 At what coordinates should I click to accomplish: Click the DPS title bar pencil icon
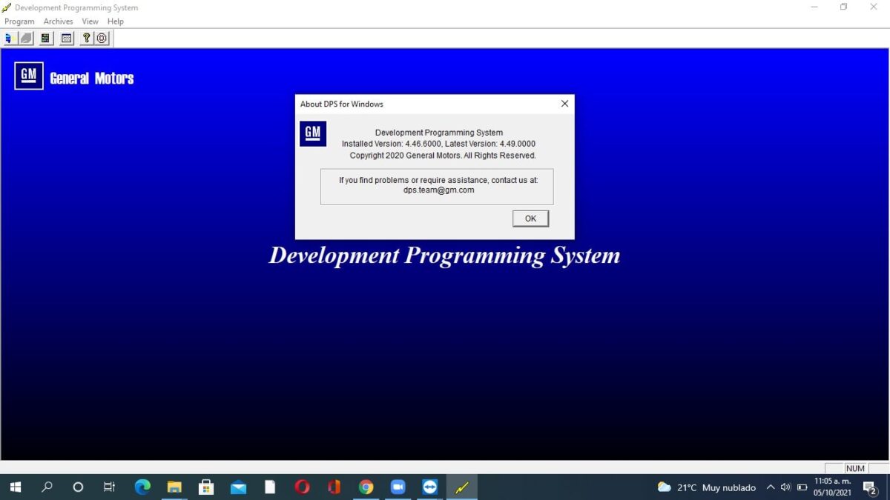point(7,7)
